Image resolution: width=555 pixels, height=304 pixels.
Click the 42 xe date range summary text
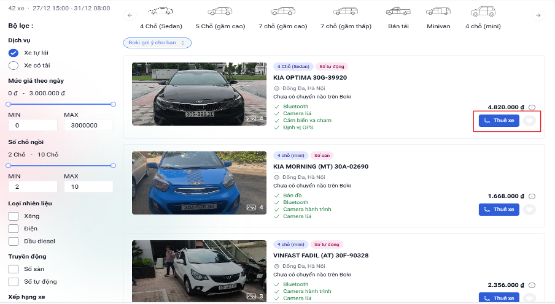pyautogui.click(x=59, y=8)
